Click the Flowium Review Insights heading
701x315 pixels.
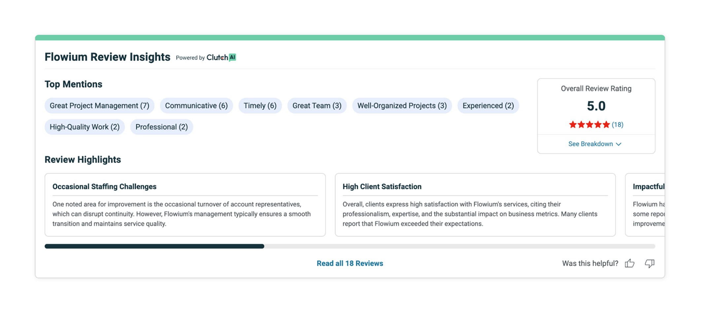coord(107,57)
